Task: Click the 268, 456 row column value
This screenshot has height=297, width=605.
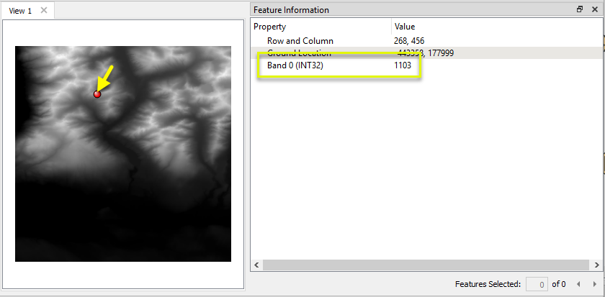Action: pos(409,41)
